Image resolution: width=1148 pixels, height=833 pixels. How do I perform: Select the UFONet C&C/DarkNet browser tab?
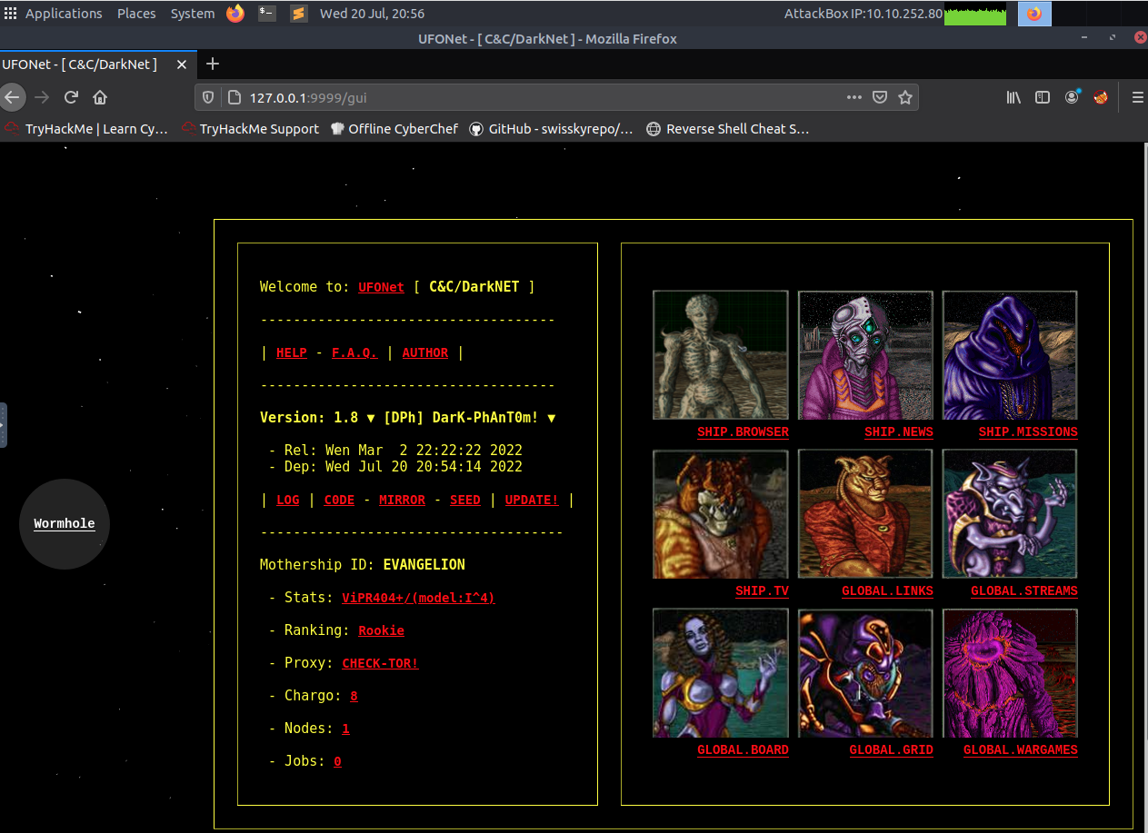point(82,64)
